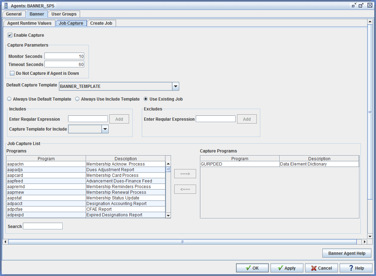Click the move right ===> button
This screenshot has height=276, width=376.
pyautogui.click(x=185, y=174)
